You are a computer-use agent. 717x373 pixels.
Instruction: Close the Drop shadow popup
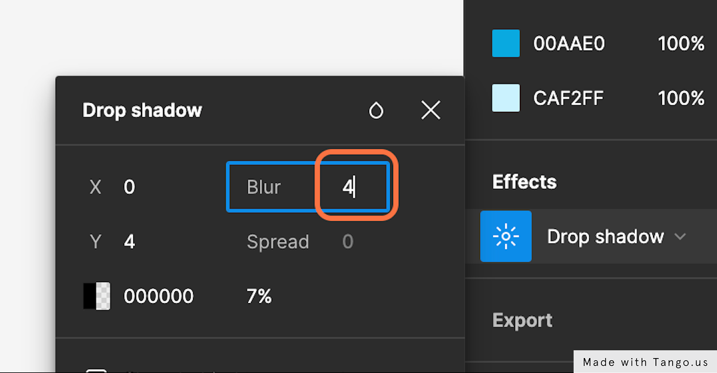[x=431, y=110]
